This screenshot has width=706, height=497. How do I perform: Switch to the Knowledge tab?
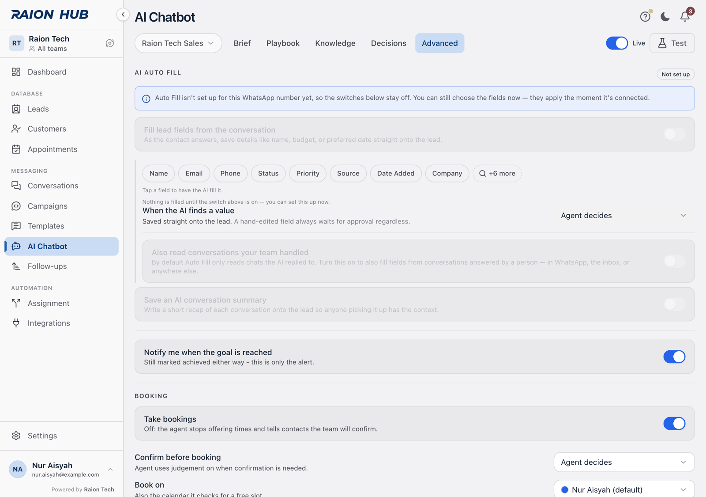[335, 43]
